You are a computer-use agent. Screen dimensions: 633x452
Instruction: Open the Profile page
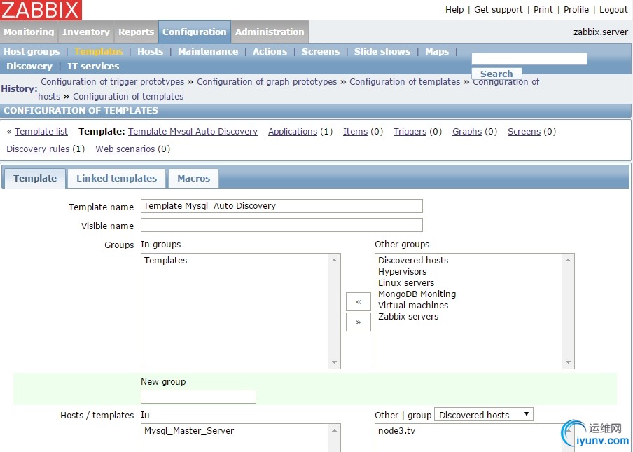click(576, 10)
